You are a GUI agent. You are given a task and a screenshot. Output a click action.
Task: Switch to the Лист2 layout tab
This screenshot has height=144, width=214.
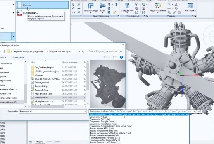pyautogui.click(x=57, y=142)
